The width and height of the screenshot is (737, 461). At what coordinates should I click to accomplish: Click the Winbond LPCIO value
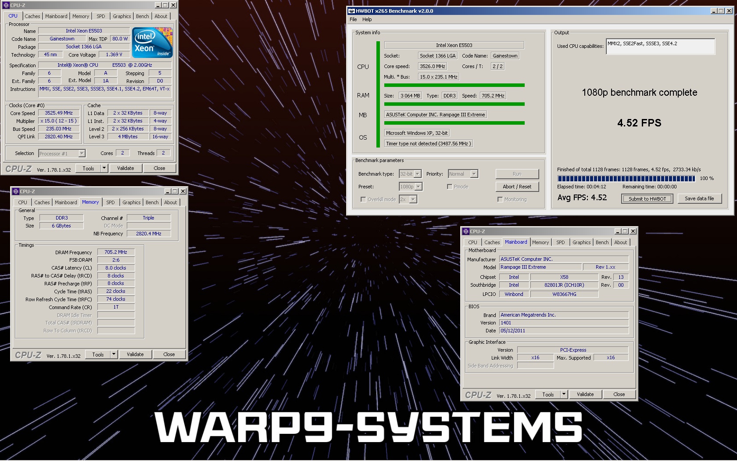pos(514,294)
